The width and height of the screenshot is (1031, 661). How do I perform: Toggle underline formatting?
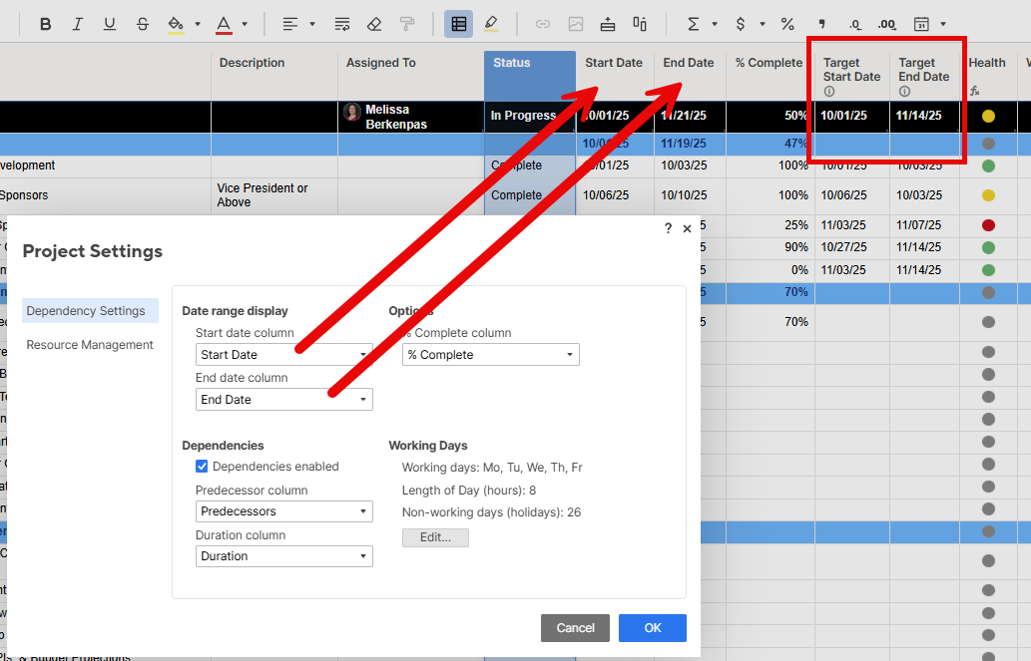[110, 24]
